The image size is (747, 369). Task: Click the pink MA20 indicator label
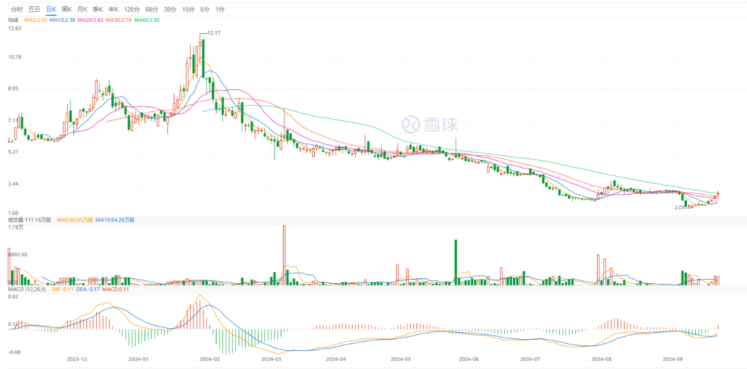(90, 20)
